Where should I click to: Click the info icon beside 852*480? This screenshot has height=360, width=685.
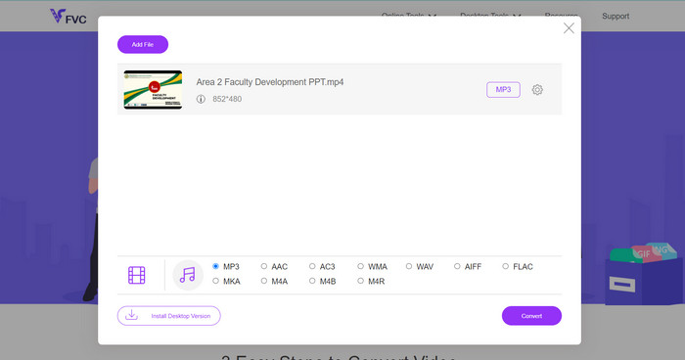point(201,99)
